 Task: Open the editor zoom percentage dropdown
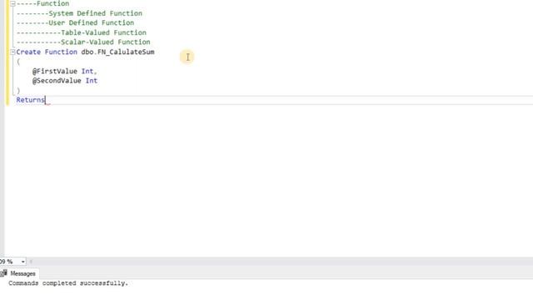(x=22, y=262)
